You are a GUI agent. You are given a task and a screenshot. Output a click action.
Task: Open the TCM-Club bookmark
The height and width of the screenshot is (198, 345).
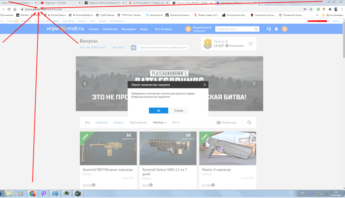(130, 15)
